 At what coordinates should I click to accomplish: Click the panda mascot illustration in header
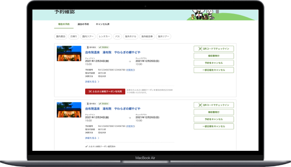[203, 15]
